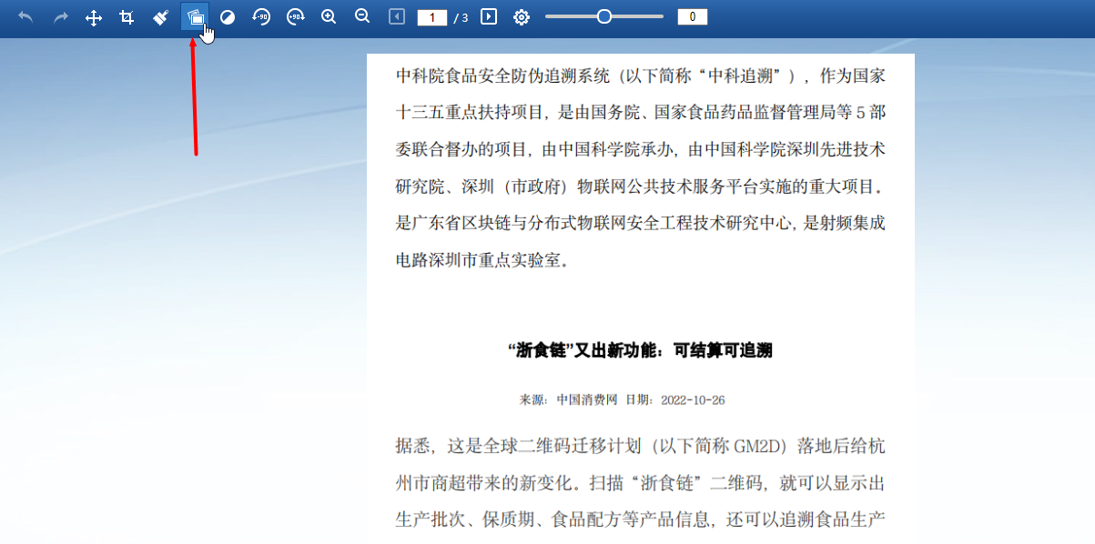Click the line starting "是广东省区块链"

click(x=641, y=223)
